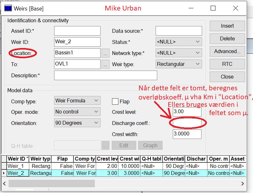
Task: Click the 10.0000 crest width cell
Action: click(x=129, y=166)
